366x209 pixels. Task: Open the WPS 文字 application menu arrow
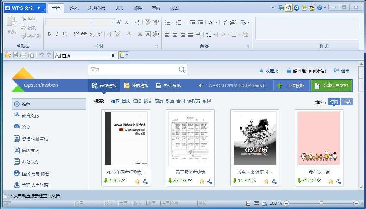[x=39, y=8]
